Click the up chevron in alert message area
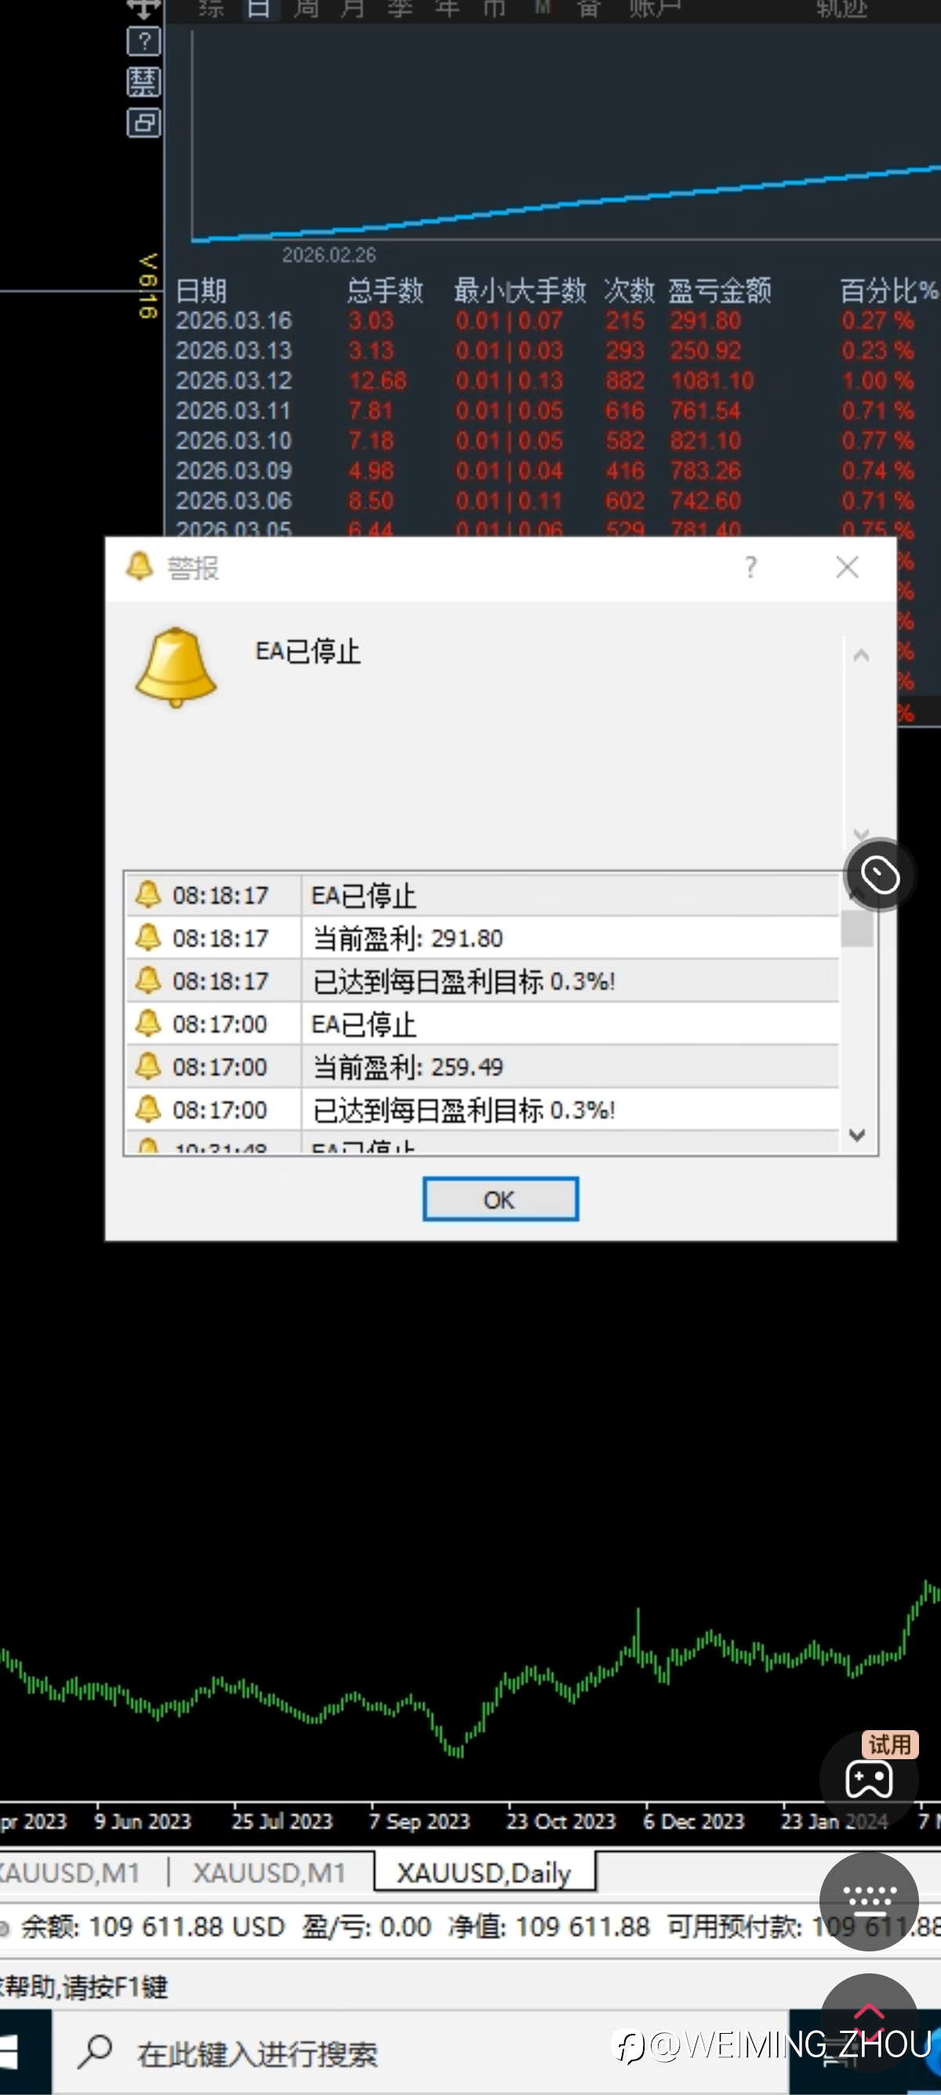Image resolution: width=941 pixels, height=2095 pixels. tap(861, 654)
